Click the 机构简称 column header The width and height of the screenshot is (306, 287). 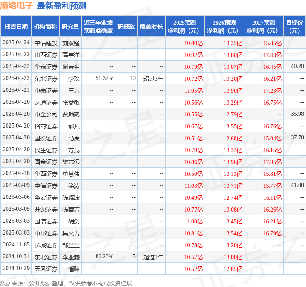(x=45, y=27)
